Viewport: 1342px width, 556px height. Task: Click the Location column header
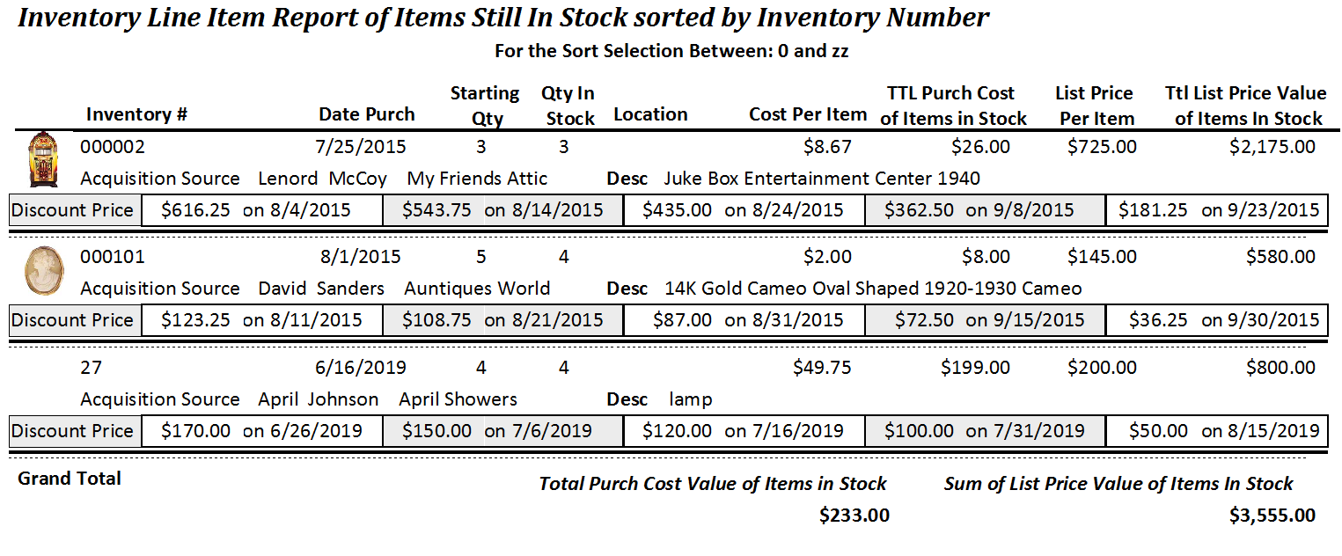tap(650, 114)
